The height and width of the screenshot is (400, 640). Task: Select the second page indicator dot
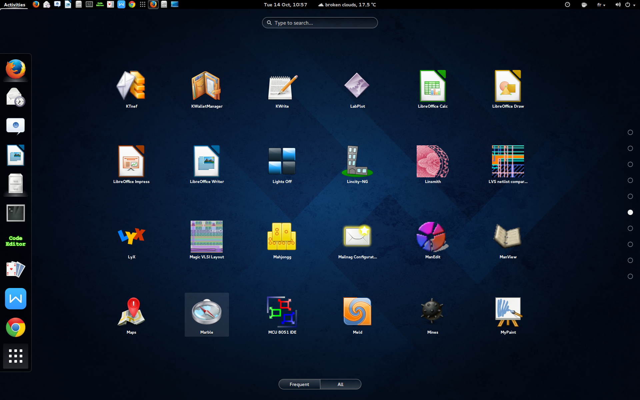tap(630, 148)
